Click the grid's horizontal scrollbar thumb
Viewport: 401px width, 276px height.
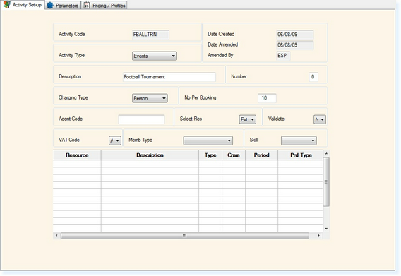[x=185, y=236]
